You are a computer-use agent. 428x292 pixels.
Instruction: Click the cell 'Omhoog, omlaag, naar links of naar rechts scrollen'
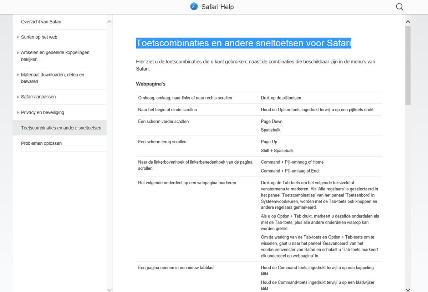pyautogui.click(x=185, y=98)
